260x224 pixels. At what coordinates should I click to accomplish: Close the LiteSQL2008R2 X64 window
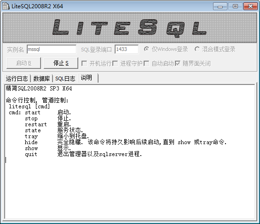tap(250, 6)
